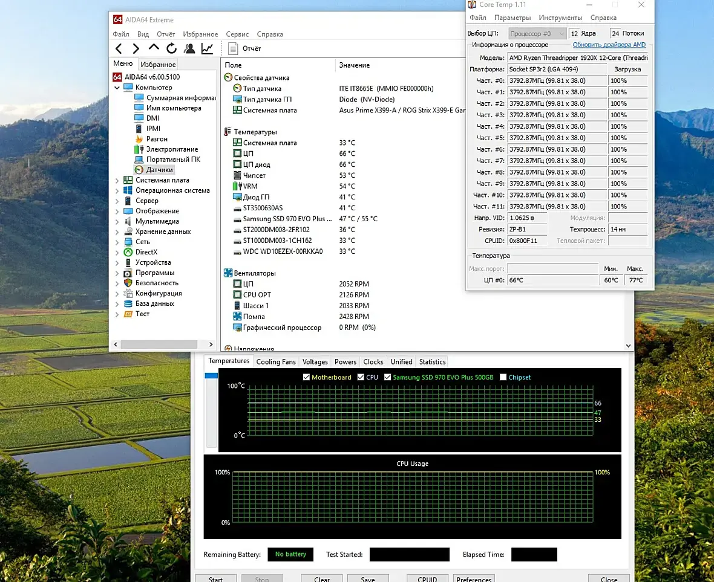Switch to the Cooling Fans tab

tap(276, 362)
